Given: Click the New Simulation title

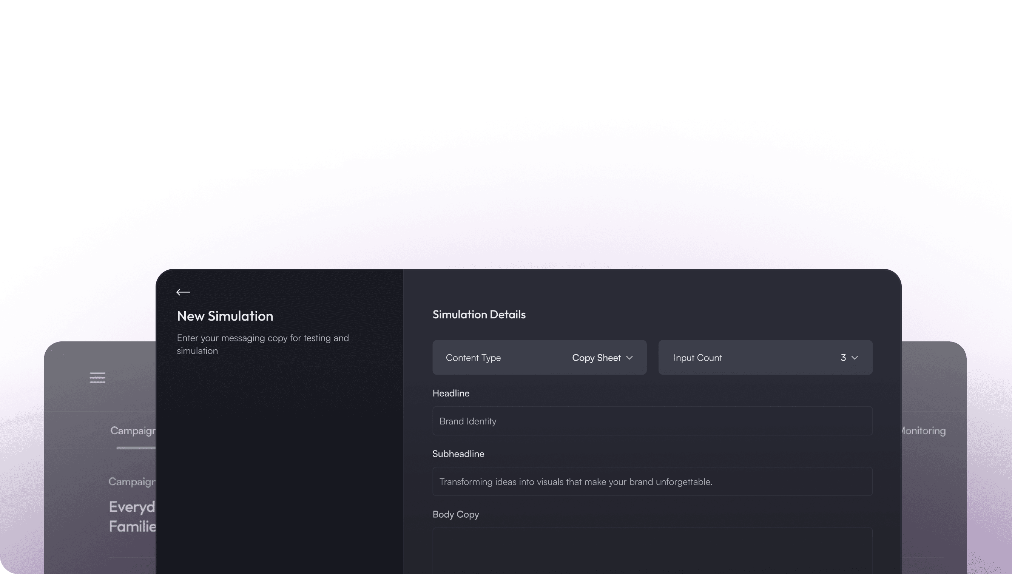Looking at the screenshot, I should pyautogui.click(x=225, y=316).
